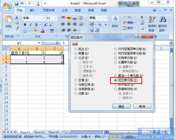This screenshot has height=140, width=176.
Task: Click the Office button logo
Action: pos(6,5)
